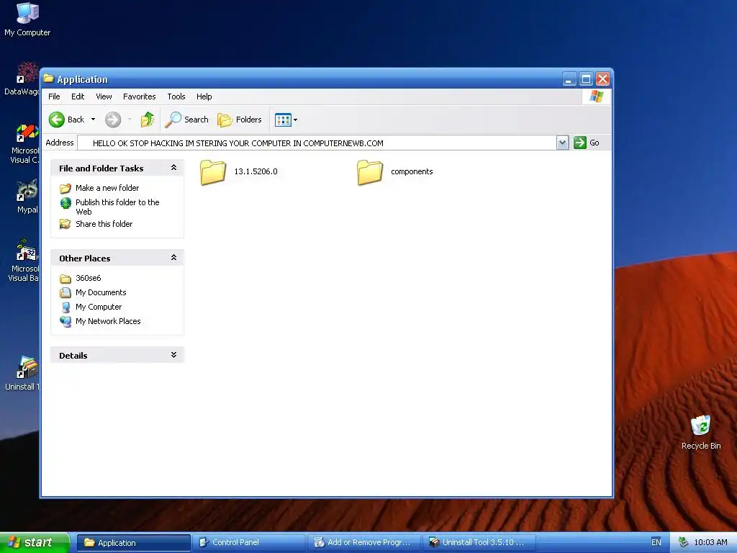The height and width of the screenshot is (553, 737).
Task: Click the Application window title bar folder icon
Action: [x=49, y=78]
